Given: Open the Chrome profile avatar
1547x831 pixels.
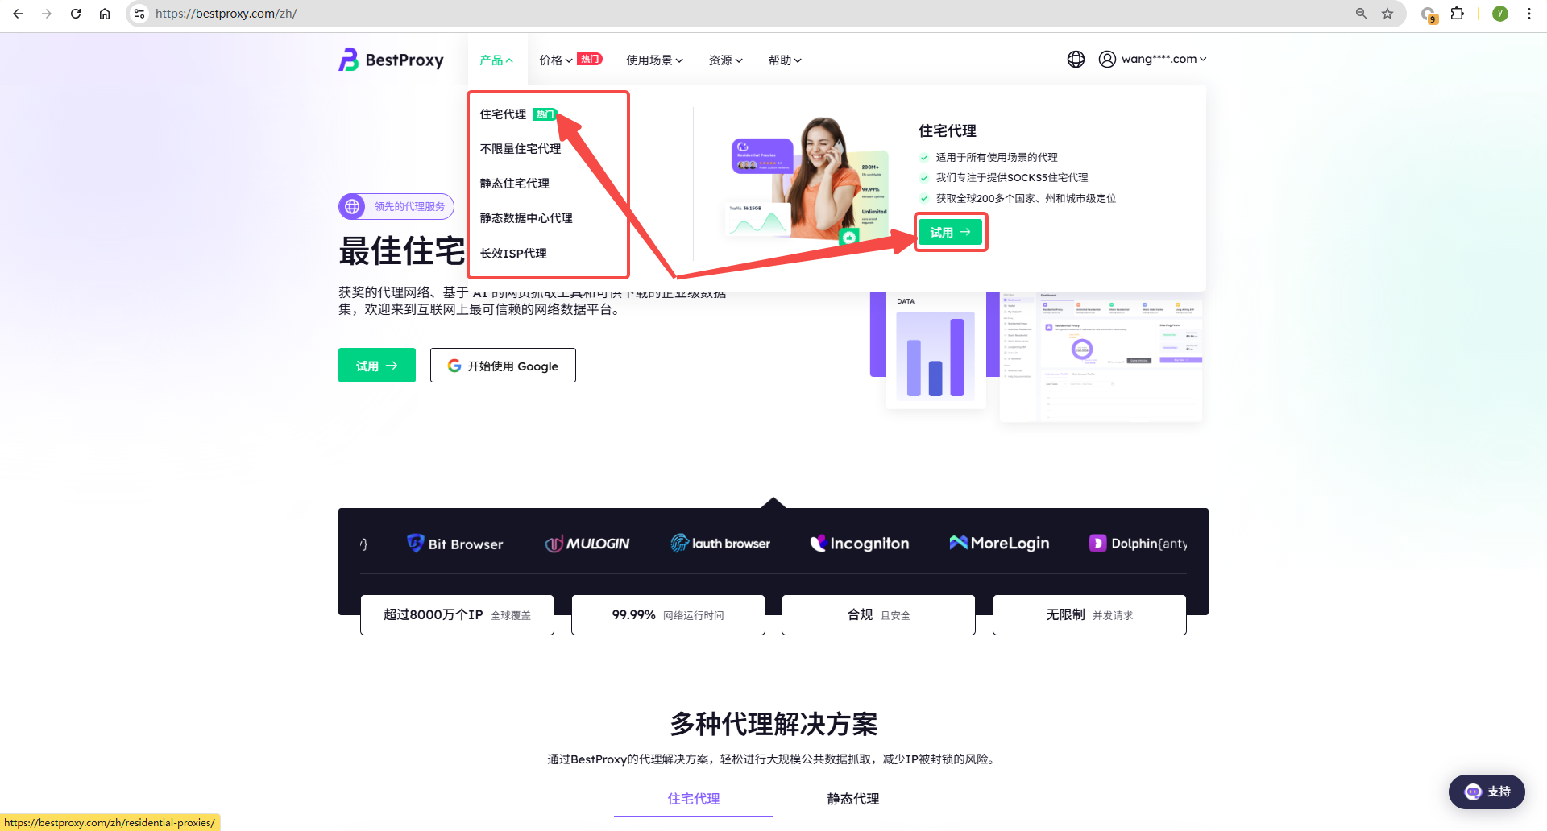Looking at the screenshot, I should point(1500,14).
